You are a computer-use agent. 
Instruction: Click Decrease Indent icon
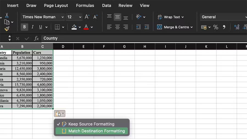point(139,27)
